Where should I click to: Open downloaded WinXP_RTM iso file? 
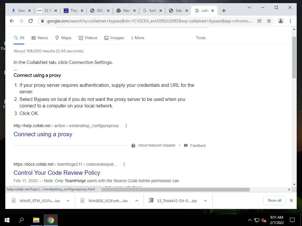(36, 201)
